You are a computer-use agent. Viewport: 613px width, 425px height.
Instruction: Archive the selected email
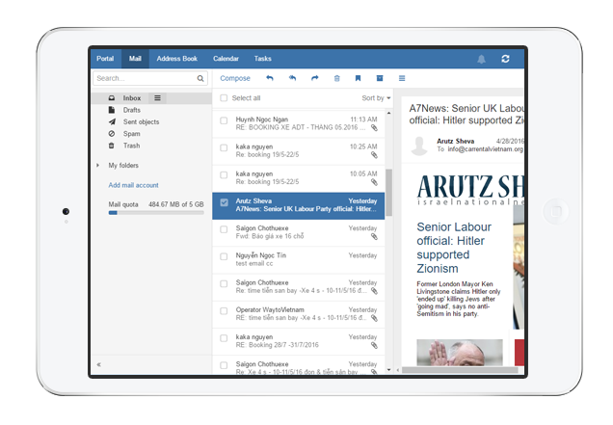click(x=379, y=78)
